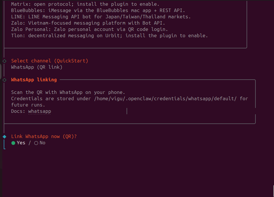Click the diamond marker beside WhatsApp linking
The width and height of the screenshot is (274, 197).
tap(4, 80)
